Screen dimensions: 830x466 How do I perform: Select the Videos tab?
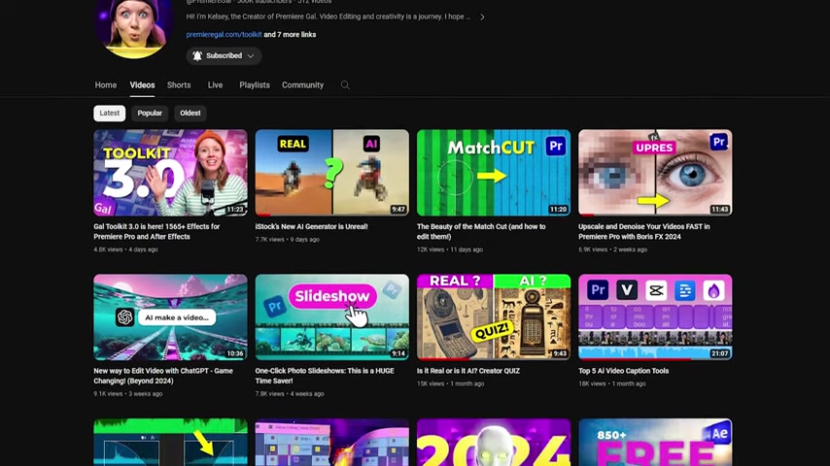[x=143, y=85]
